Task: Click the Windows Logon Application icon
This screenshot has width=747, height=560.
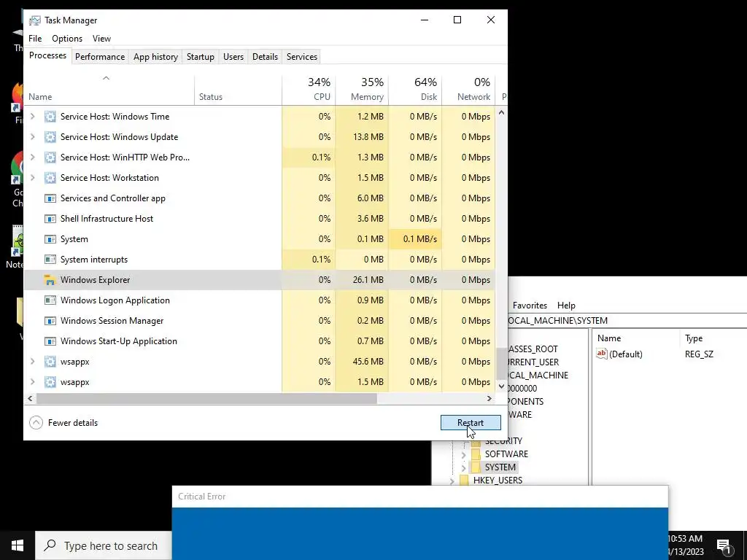Action: pyautogui.click(x=50, y=300)
